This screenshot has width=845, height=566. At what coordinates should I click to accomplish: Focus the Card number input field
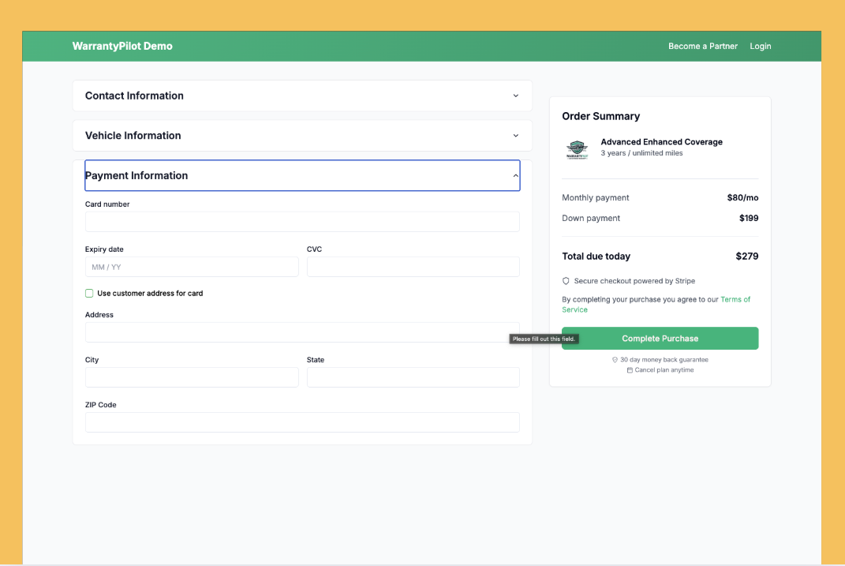pos(302,222)
